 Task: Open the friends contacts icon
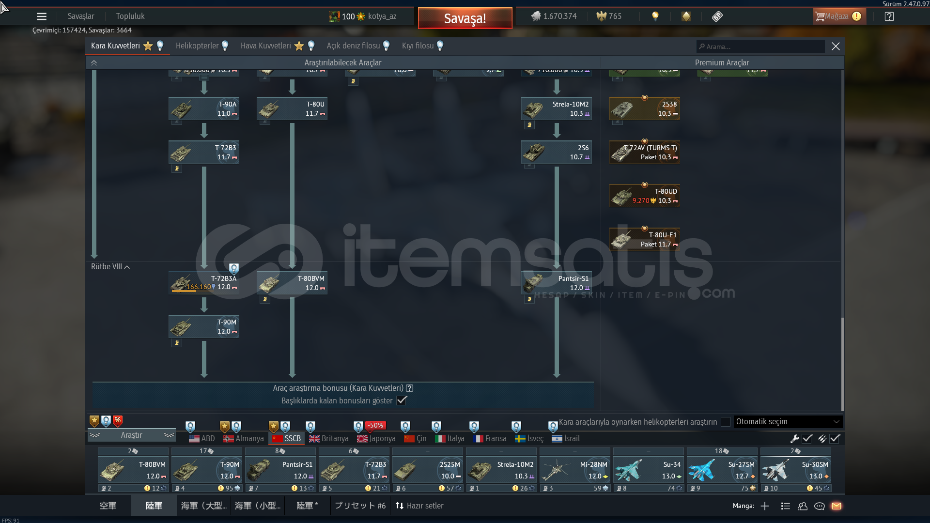pos(803,506)
